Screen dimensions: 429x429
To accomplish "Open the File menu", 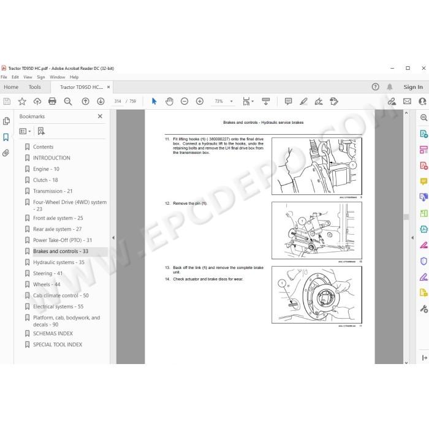I will pyautogui.click(x=4, y=77).
